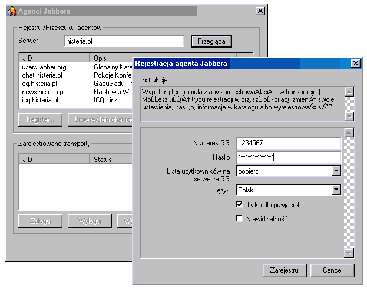Close the Agenci Jabbera window
Viewport: 367px width, 289px height.
click(260, 11)
